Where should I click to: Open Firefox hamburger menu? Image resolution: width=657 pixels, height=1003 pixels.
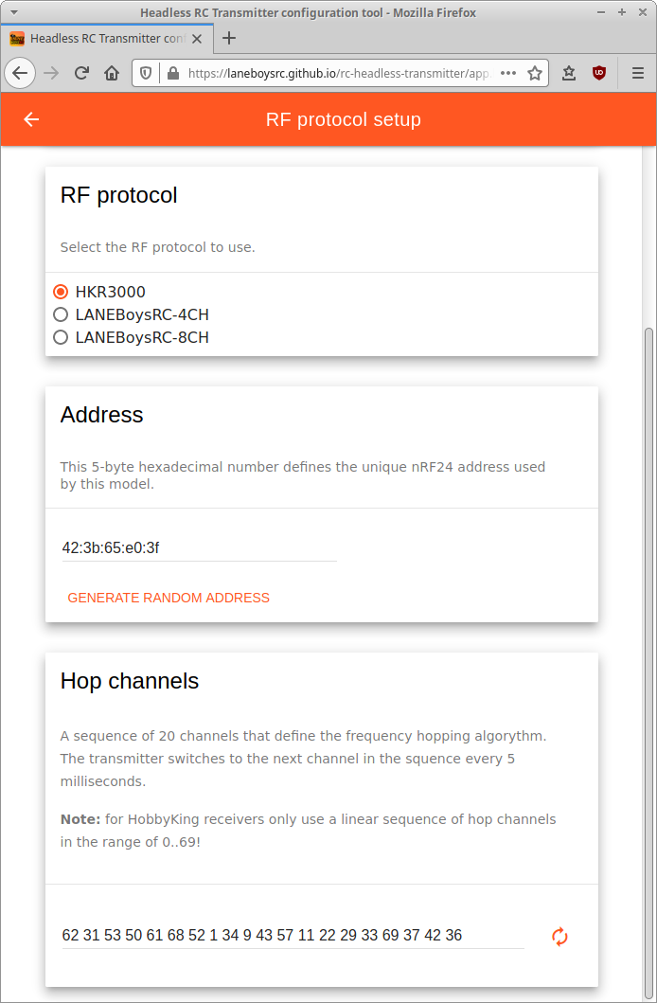pos(637,73)
